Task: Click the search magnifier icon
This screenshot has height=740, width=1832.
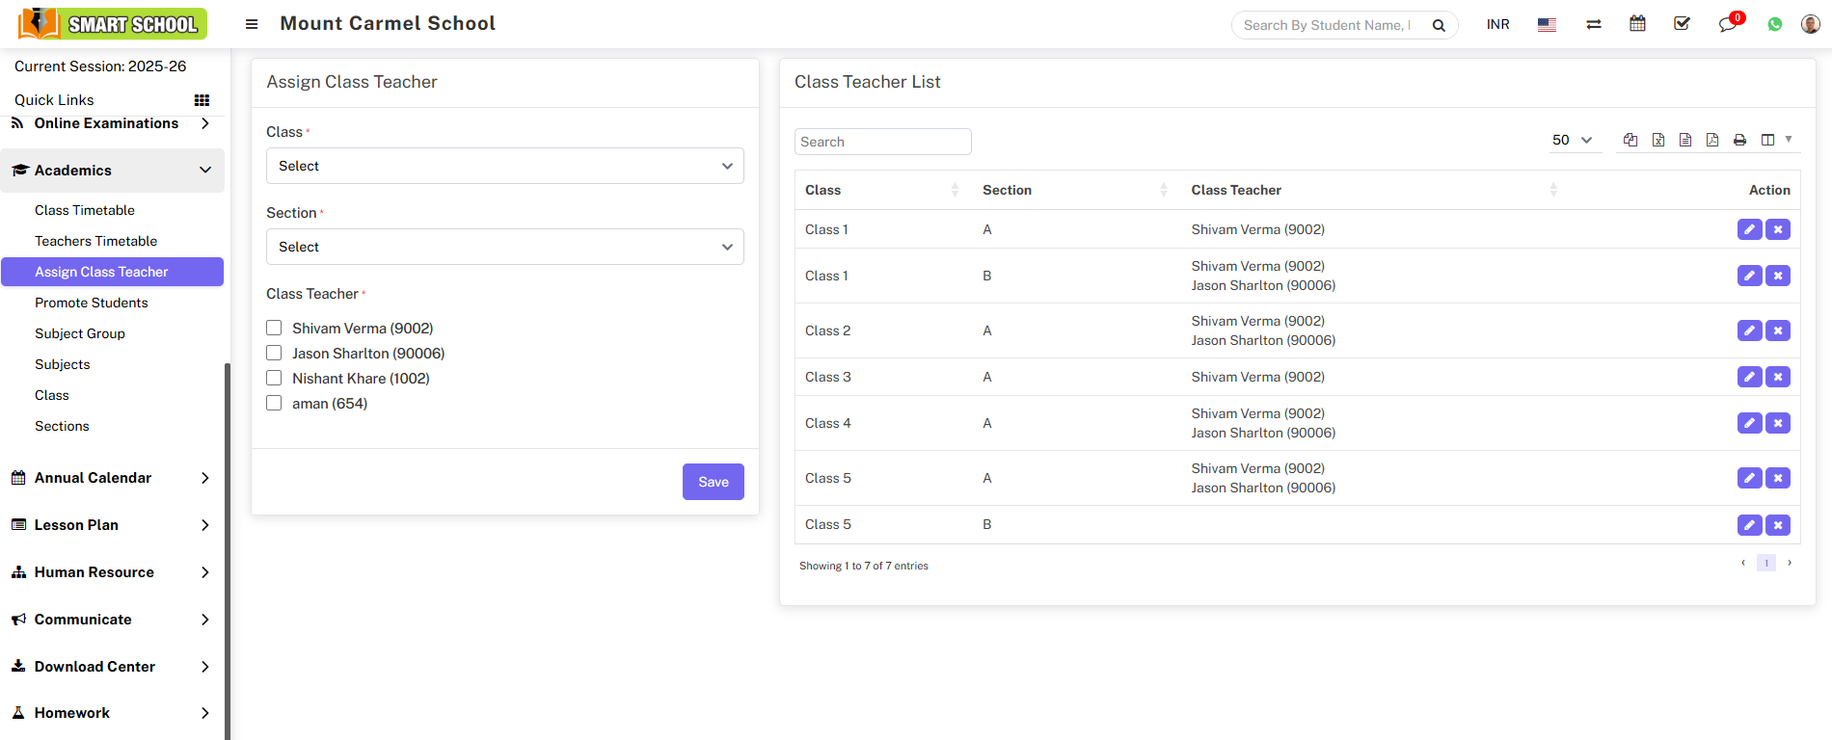Action: coord(1439,25)
